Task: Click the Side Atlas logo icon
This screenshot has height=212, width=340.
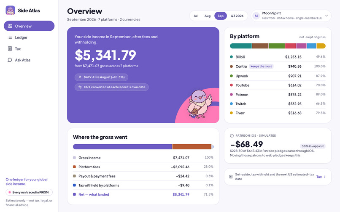Action: point(10,11)
